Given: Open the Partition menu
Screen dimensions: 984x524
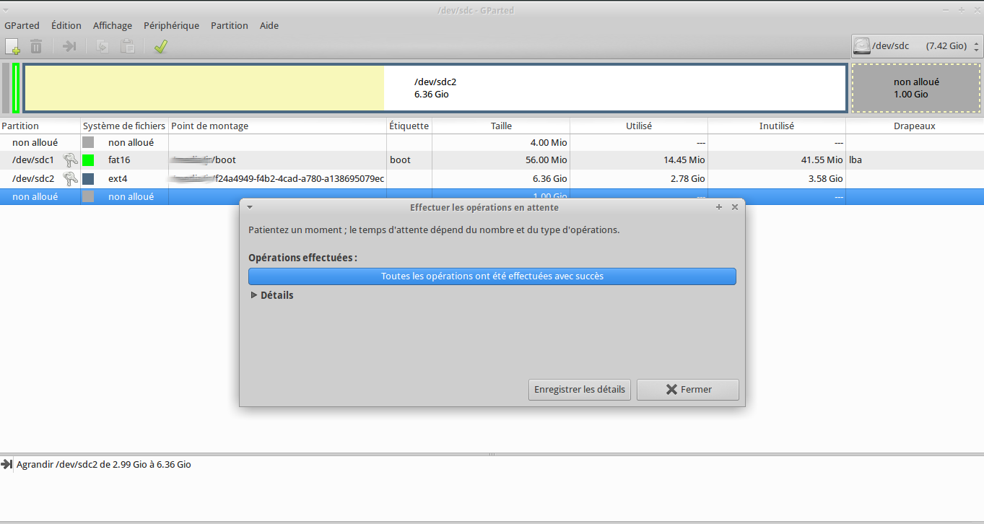Looking at the screenshot, I should click(230, 25).
